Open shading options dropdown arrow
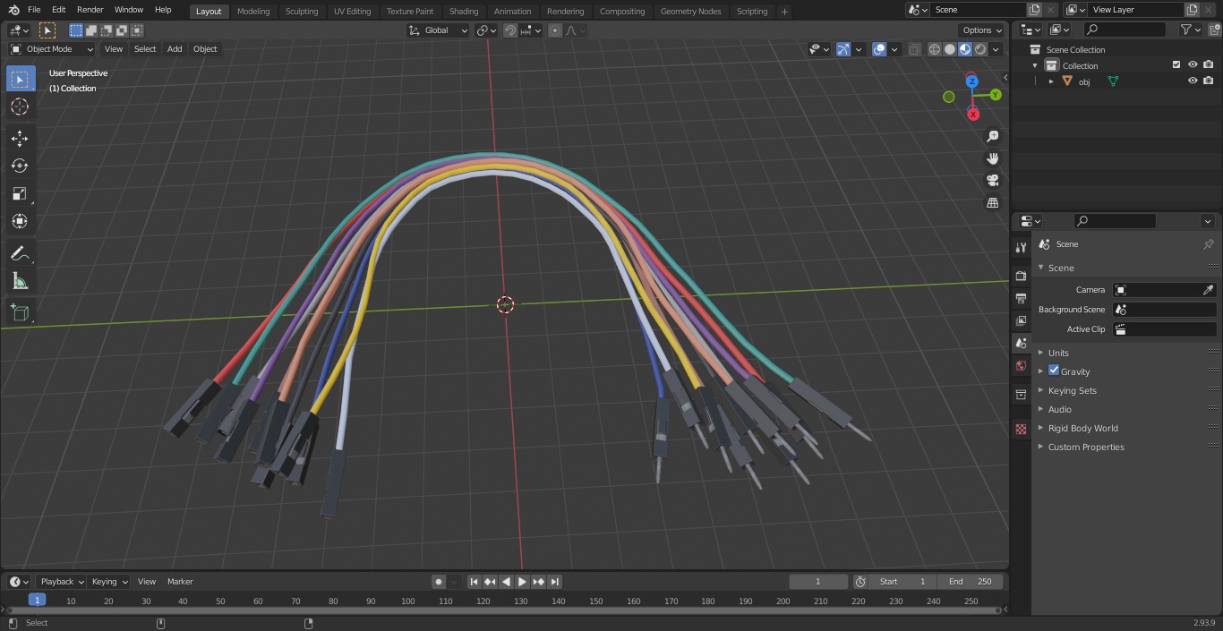 (996, 49)
